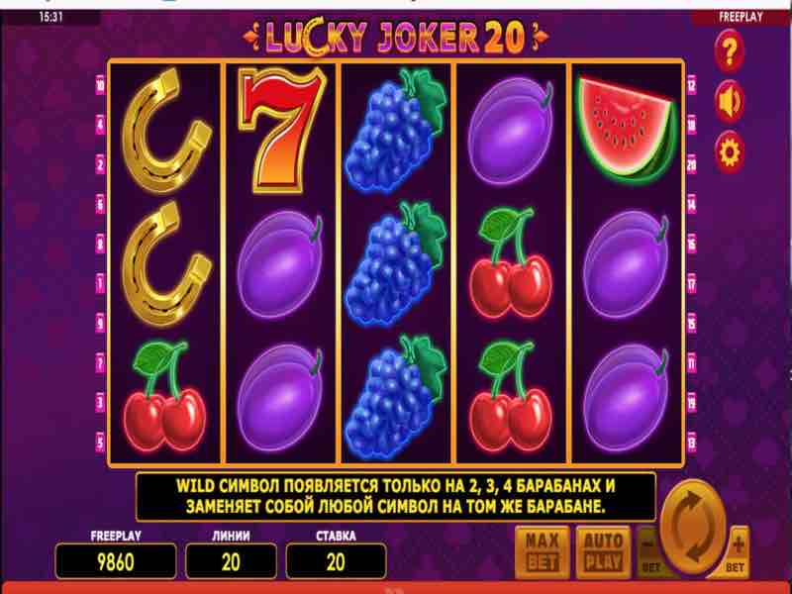Mute sound with the speaker icon
Screen dimensions: 792x594
pos(729,102)
